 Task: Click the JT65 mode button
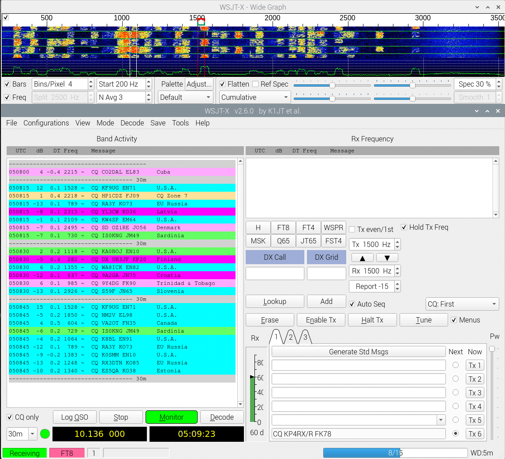point(308,241)
